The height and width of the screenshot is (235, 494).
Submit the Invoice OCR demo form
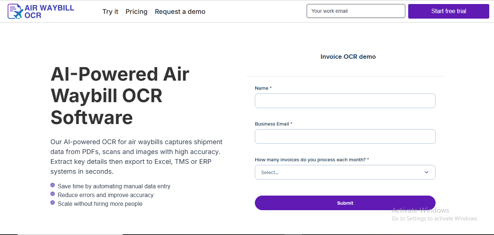pos(345,203)
